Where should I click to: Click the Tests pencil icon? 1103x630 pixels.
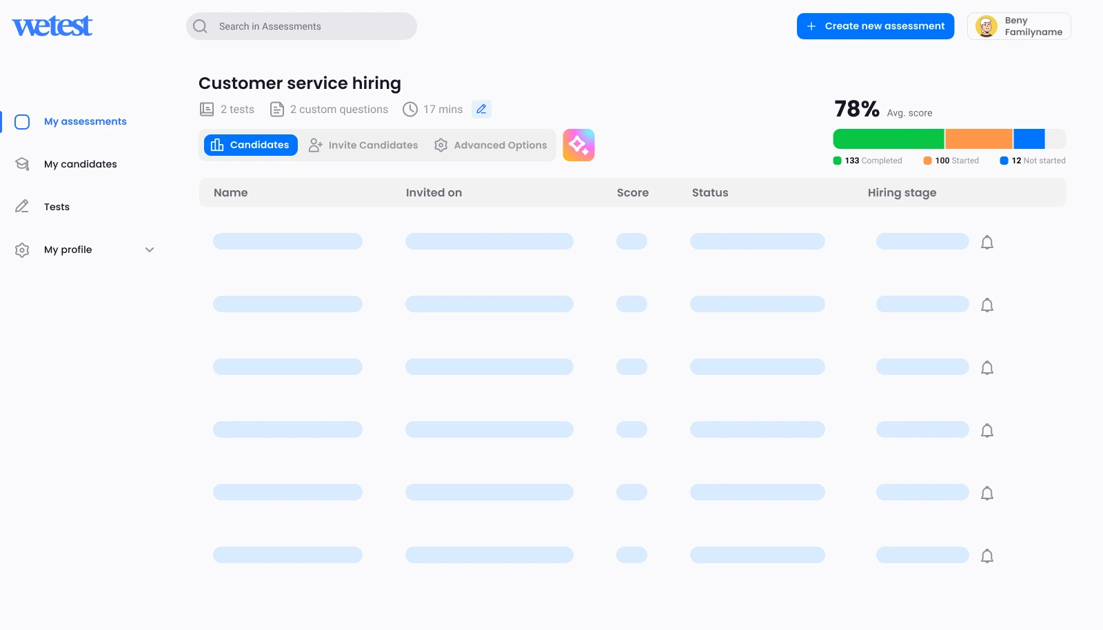click(22, 207)
